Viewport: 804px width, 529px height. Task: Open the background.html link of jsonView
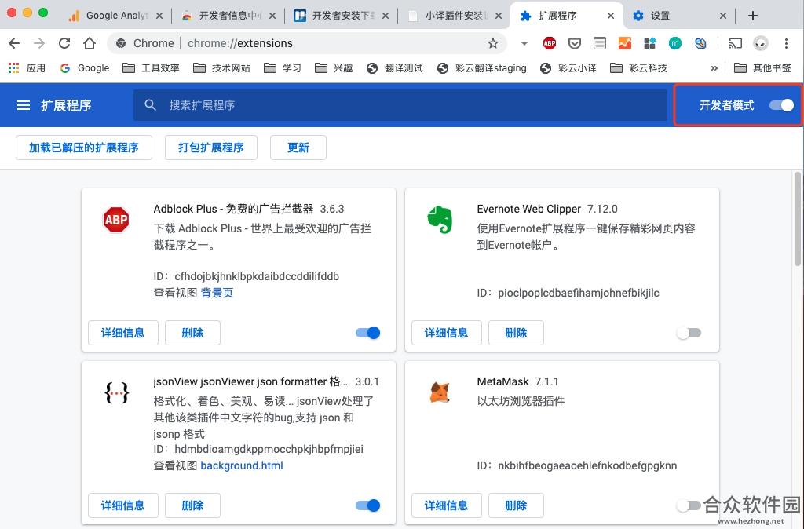[242, 465]
